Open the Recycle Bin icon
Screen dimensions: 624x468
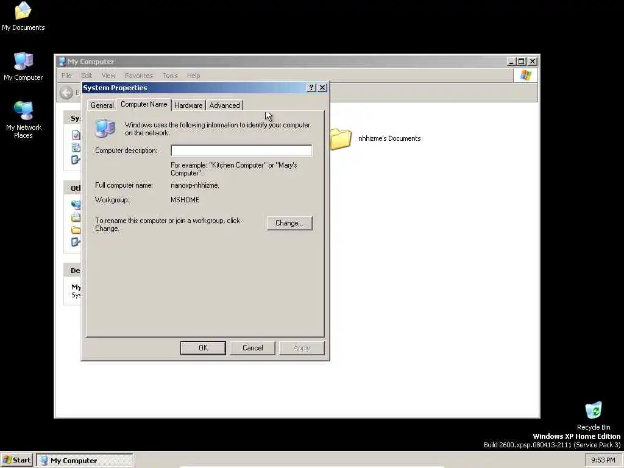594,416
